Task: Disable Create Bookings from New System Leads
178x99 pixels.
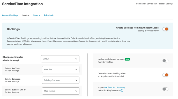Action: 165,29
